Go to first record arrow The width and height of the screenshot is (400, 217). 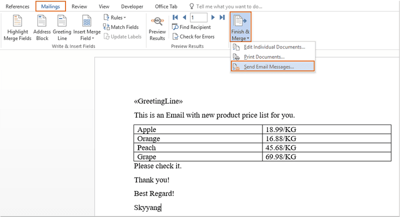pyautogui.click(x=175, y=17)
